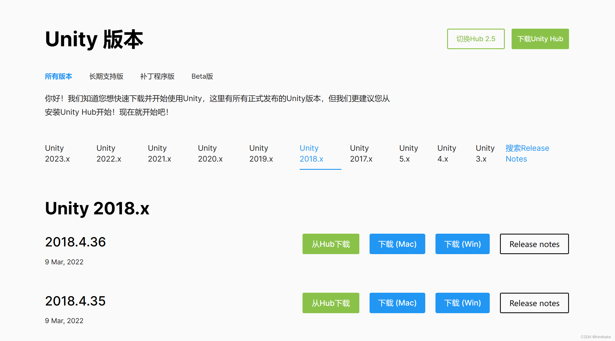
Task: Download the 2018.4.35 Win installer
Action: point(462,303)
